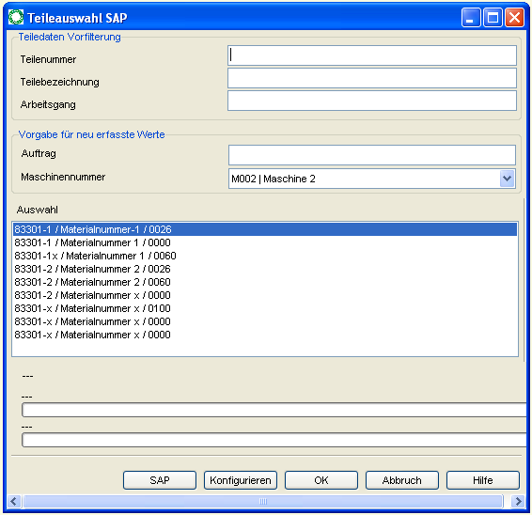Viewport: 532px width, 515px height.
Task: Cancel with the Abbruch button
Action: [401, 480]
